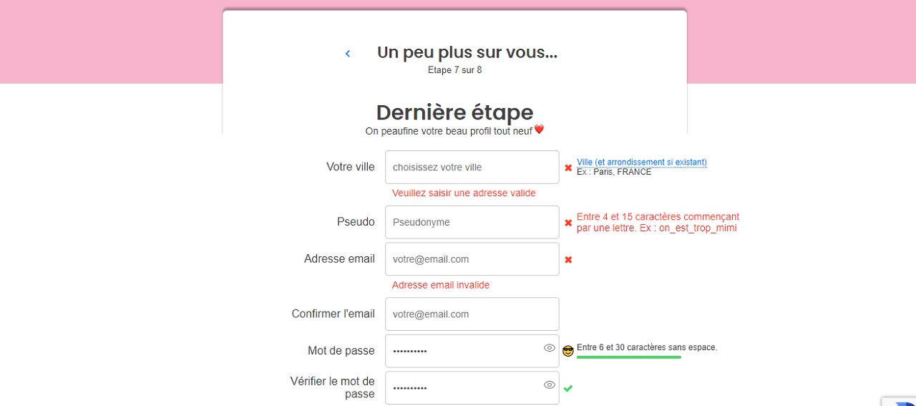Focus the Mot de passe field
The image size is (916, 406).
(472, 351)
